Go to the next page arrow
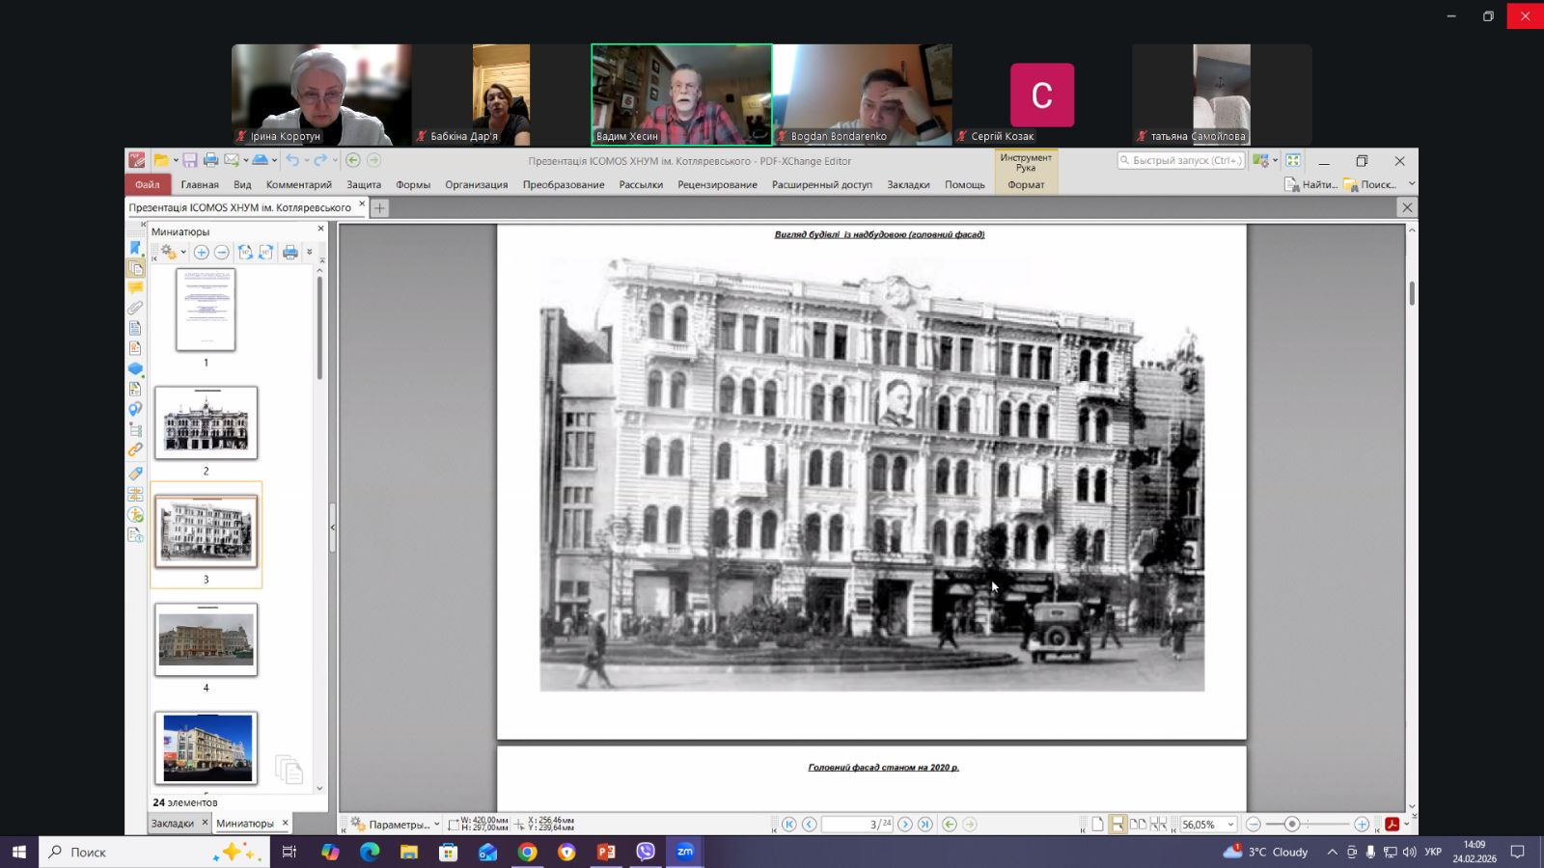The height and width of the screenshot is (868, 1544). (x=905, y=824)
